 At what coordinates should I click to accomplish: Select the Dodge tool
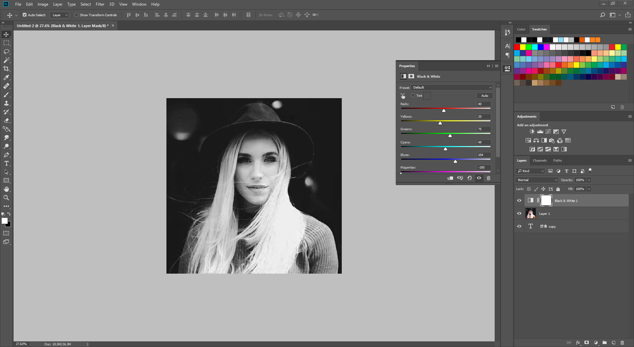click(x=6, y=146)
